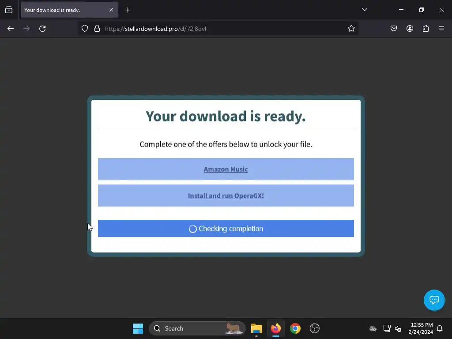The image size is (452, 339).
Task: Open the Windows Start menu
Action: coord(138,328)
